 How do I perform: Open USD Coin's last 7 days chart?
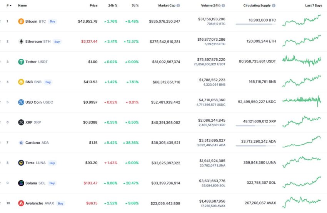pyautogui.click(x=302, y=101)
